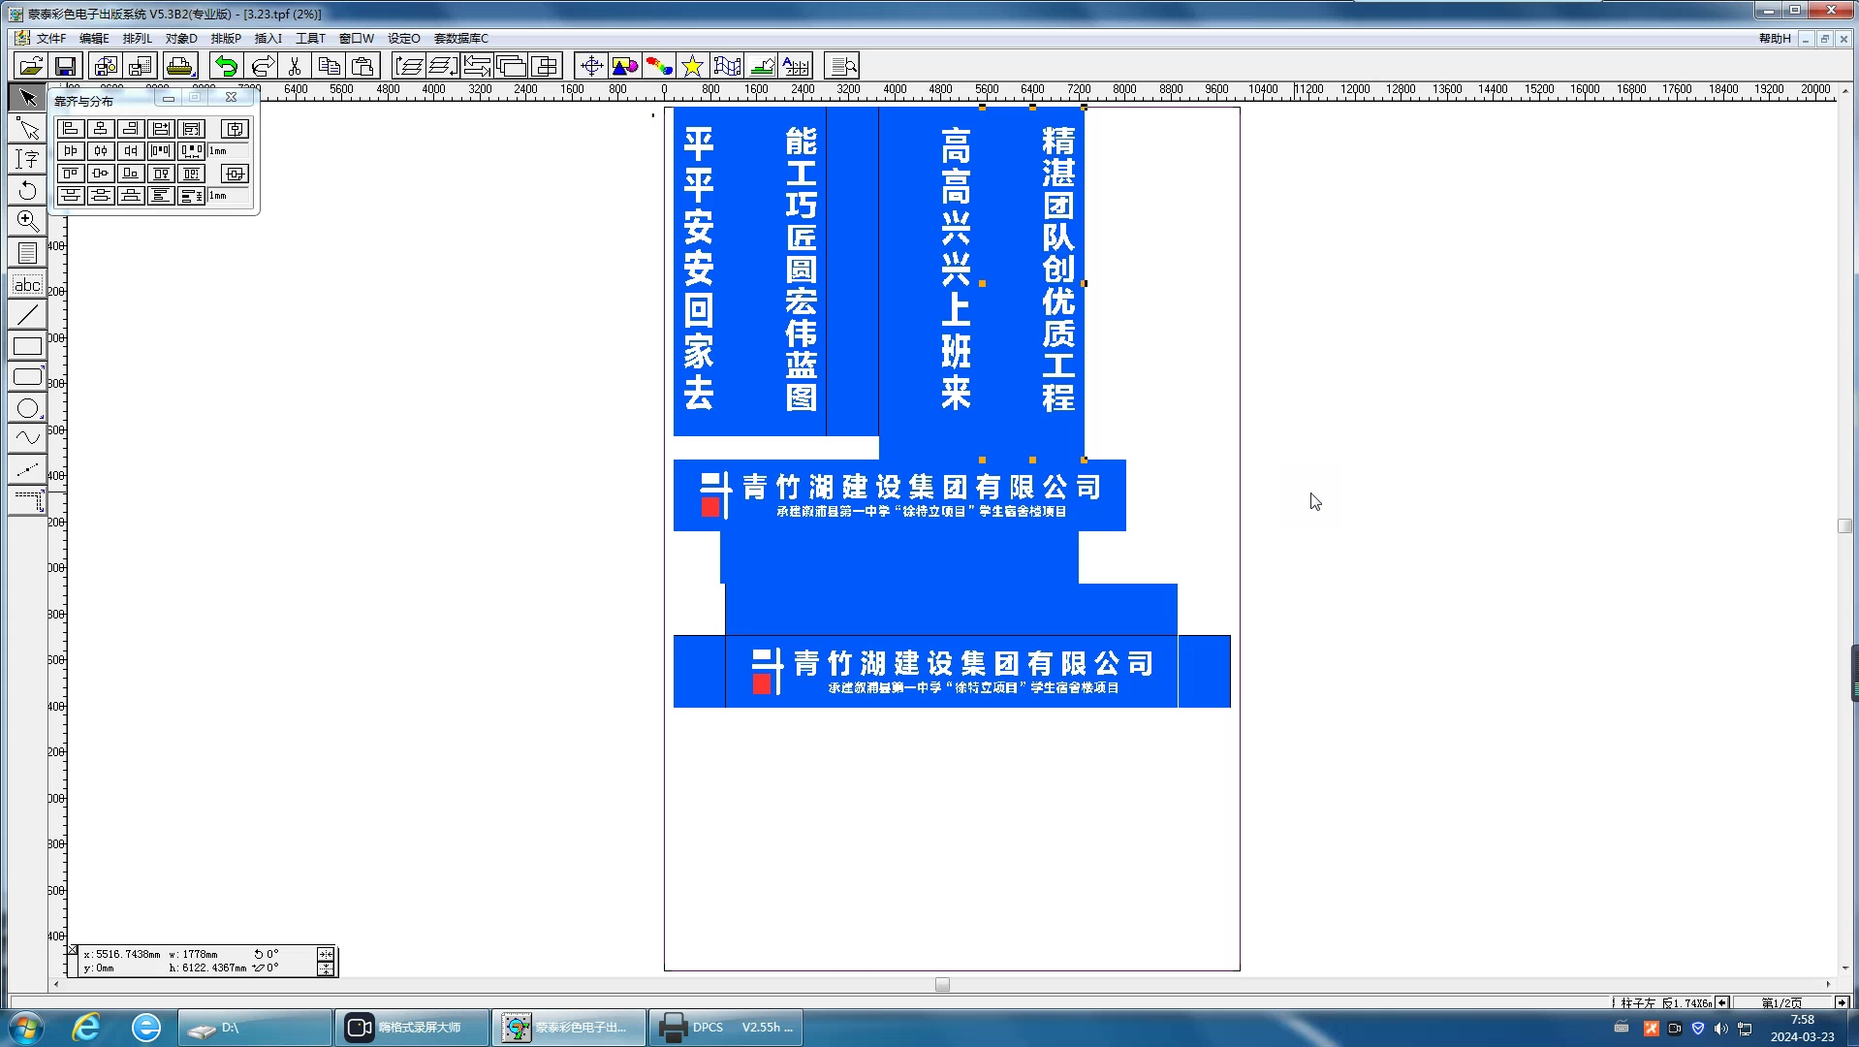
Task: Select the curve drawing tool
Action: 27,439
